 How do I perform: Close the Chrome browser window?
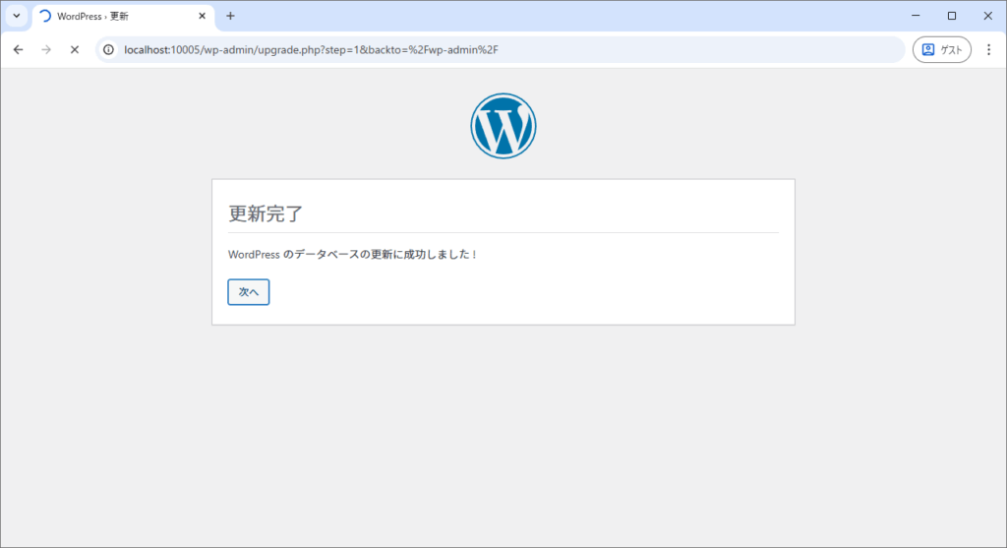986,16
